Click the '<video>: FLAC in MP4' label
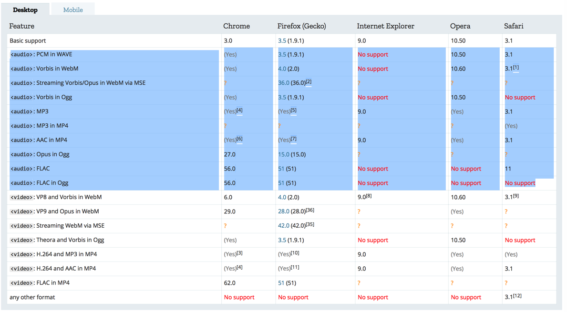The height and width of the screenshot is (312, 567). pos(40,283)
